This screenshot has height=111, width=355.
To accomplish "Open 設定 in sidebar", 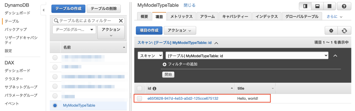I will click(8, 51).
